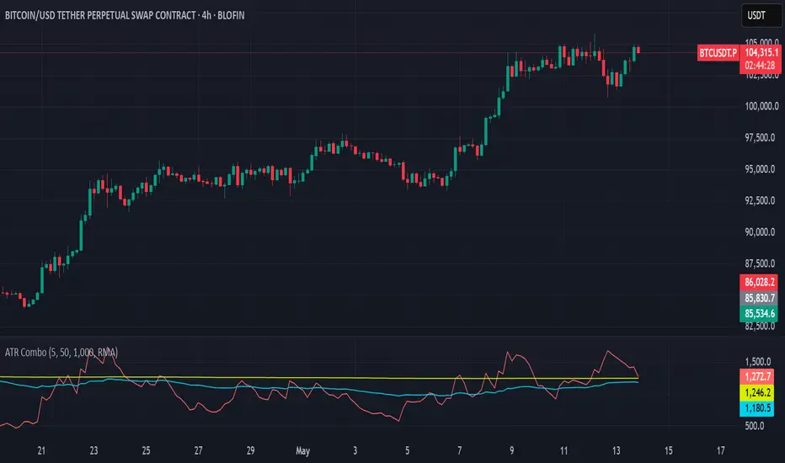Select the ATR Combo indicator legend
Image resolution: width=785 pixels, height=463 pixels.
[61, 353]
